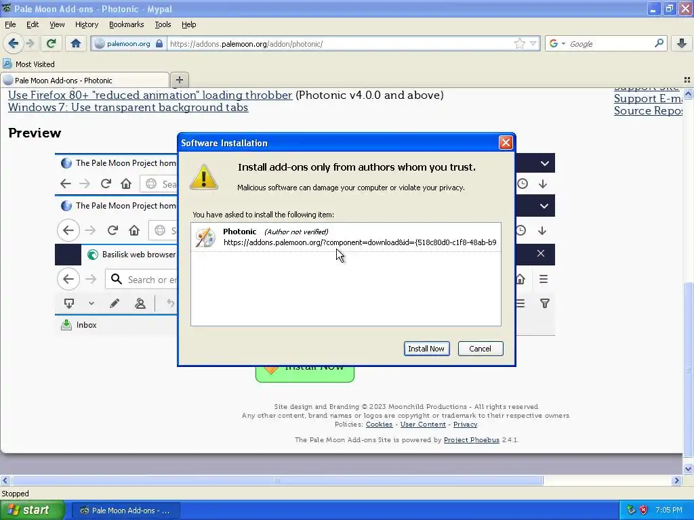Click the browser Forward arrow button
Image resolution: width=694 pixels, height=520 pixels.
pos(30,43)
